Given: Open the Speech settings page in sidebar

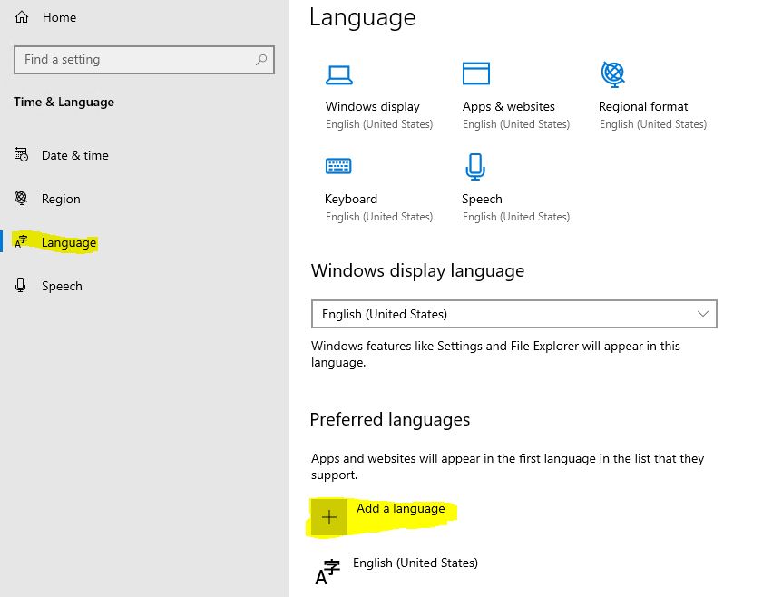Looking at the screenshot, I should [x=62, y=287].
